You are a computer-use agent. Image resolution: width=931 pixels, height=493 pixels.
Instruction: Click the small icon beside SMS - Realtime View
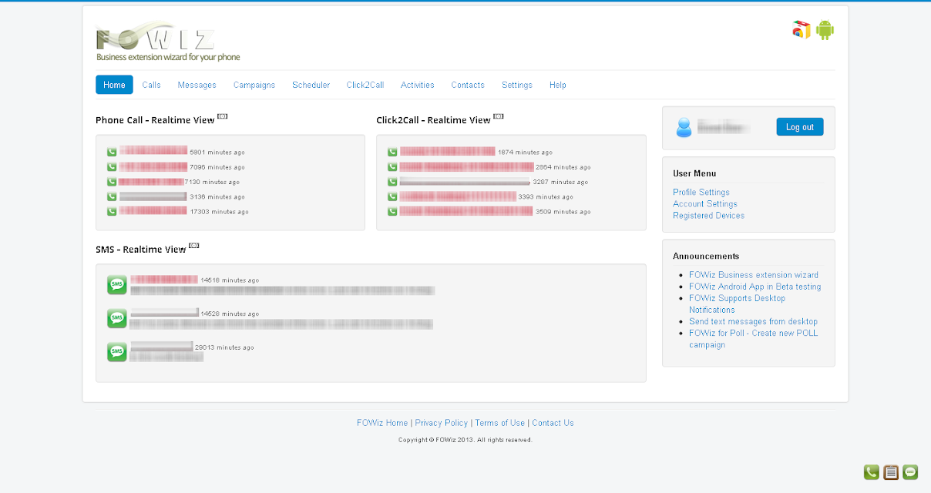(x=194, y=246)
